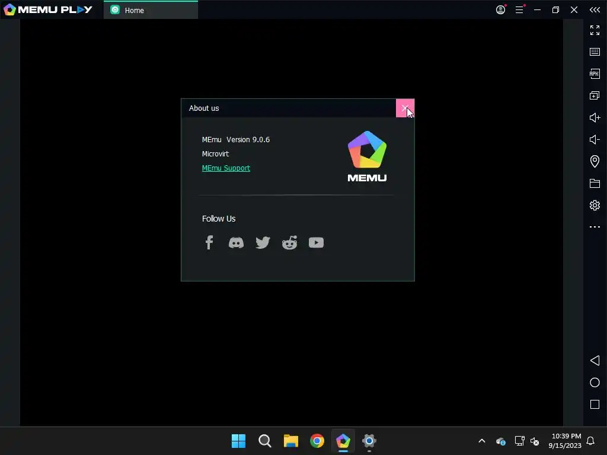Increase volume using the sidebar speaker plus

[595, 118]
